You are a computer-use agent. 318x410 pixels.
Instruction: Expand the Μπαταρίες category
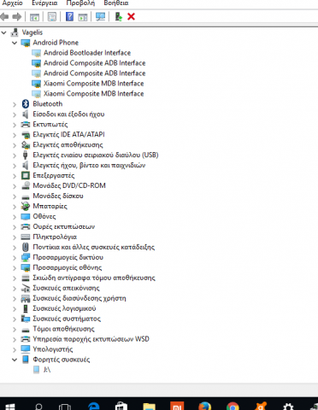click(x=15, y=207)
